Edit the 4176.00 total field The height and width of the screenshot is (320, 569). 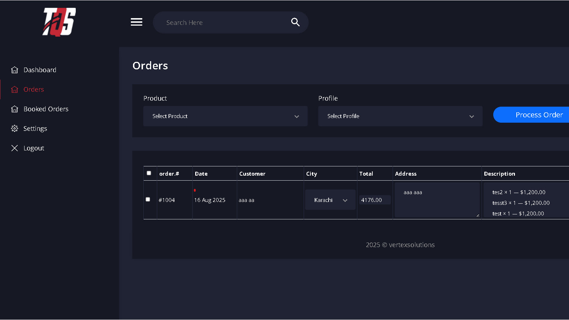(x=375, y=200)
